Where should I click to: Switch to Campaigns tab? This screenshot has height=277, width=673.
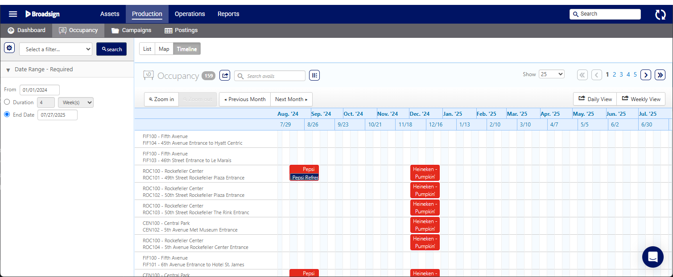131,30
